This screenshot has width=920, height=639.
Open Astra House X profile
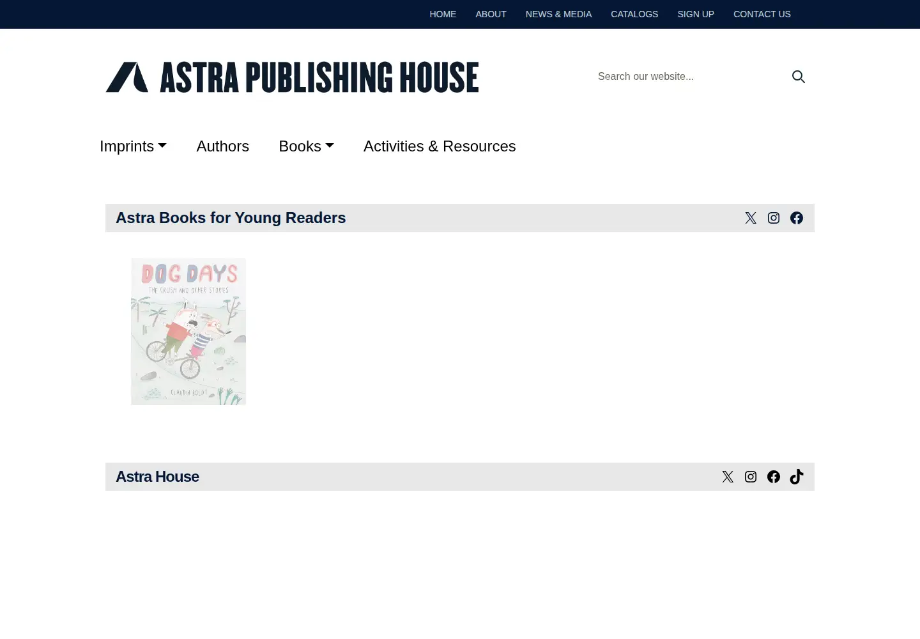click(x=728, y=477)
